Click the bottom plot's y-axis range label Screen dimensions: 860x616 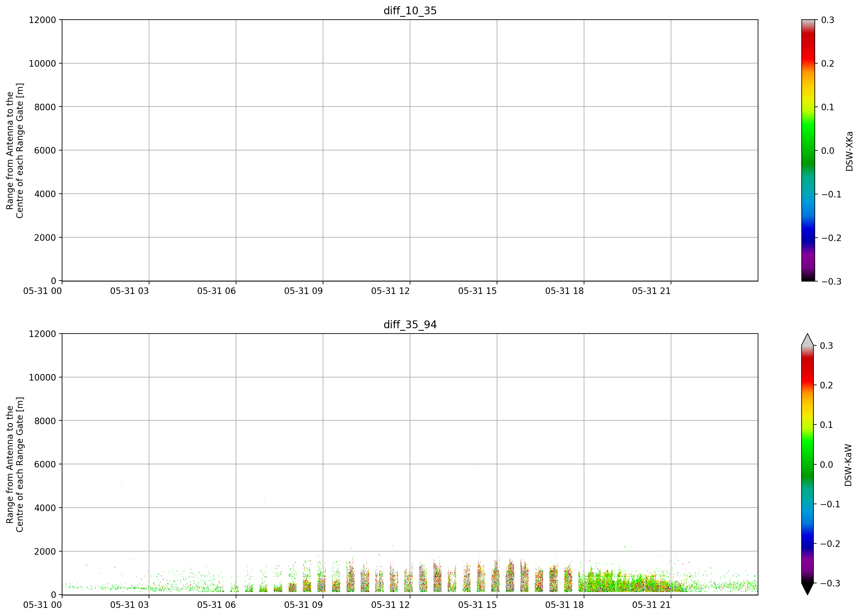click(15, 464)
